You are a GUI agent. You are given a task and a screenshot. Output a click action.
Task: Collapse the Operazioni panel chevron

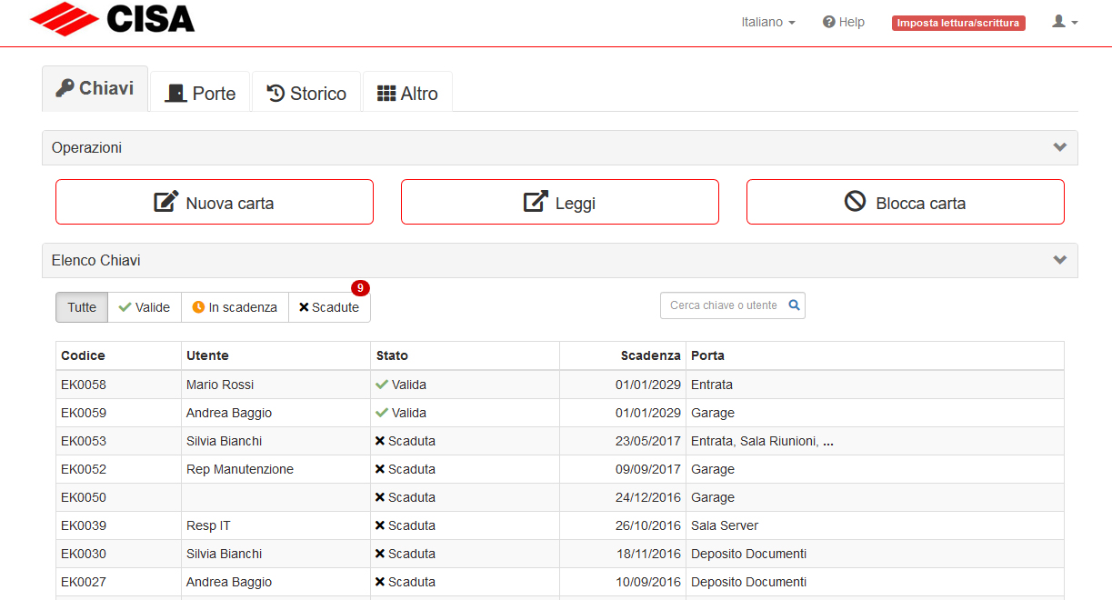[x=1059, y=147]
